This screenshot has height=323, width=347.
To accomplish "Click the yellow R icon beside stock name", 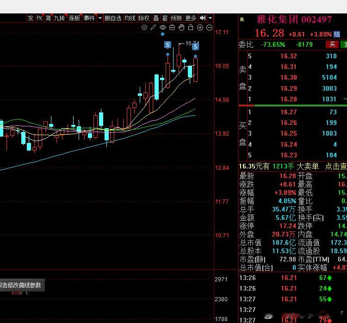I will [242, 20].
